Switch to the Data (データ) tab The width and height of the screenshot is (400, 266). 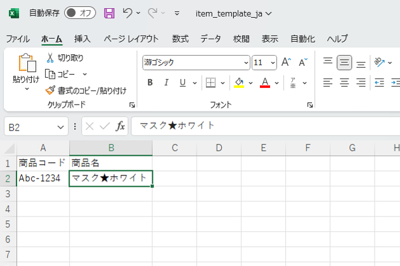coord(210,39)
